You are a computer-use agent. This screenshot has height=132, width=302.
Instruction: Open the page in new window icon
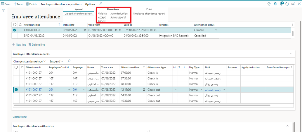coord(293,4)
